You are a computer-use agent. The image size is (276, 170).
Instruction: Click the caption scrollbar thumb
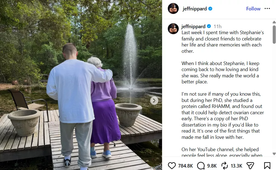274,34
